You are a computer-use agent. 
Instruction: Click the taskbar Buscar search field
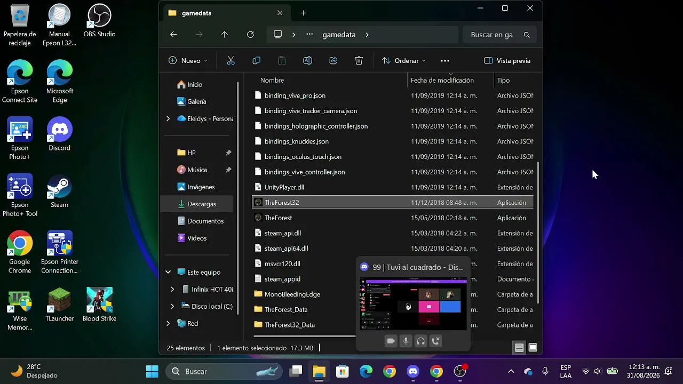[224, 371]
